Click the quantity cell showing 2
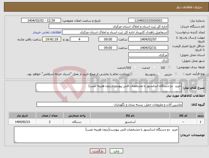 pos(50,122)
